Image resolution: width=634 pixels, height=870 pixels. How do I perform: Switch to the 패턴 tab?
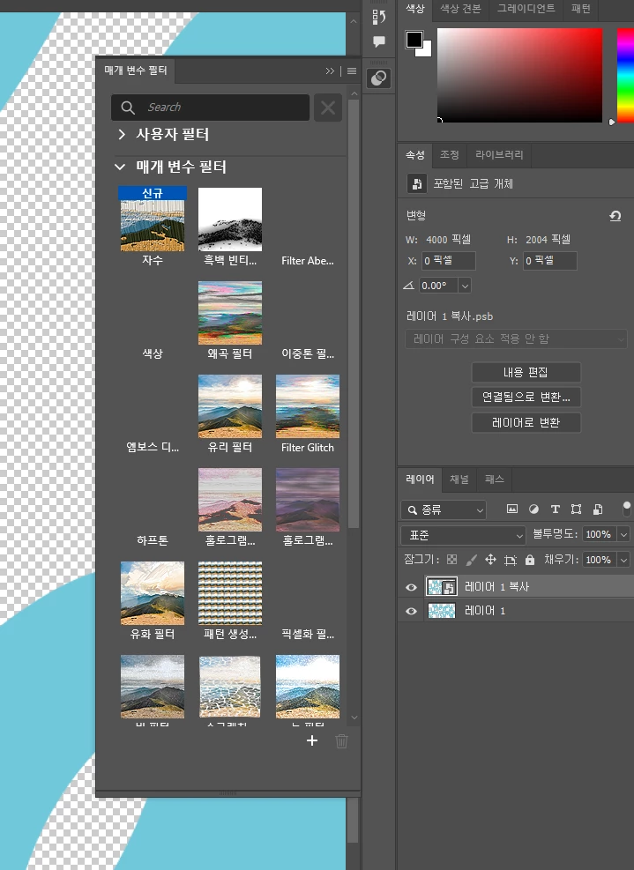click(x=581, y=9)
